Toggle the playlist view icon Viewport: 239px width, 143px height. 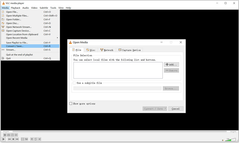tap(32, 139)
